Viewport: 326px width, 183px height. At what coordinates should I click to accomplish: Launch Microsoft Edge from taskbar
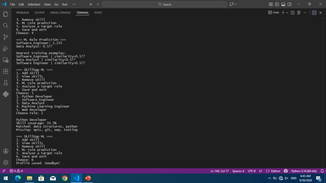(18, 178)
